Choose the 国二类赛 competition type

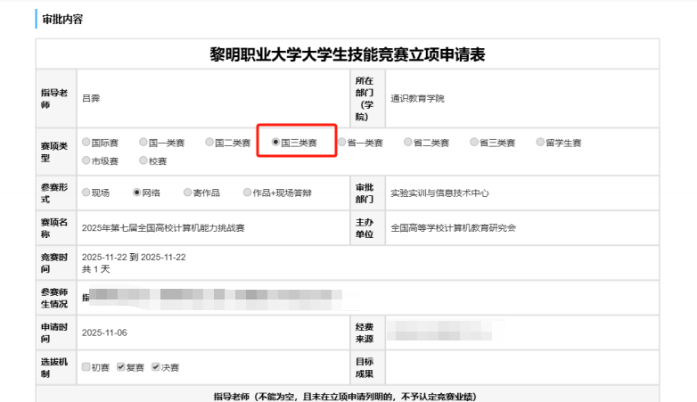pos(209,143)
